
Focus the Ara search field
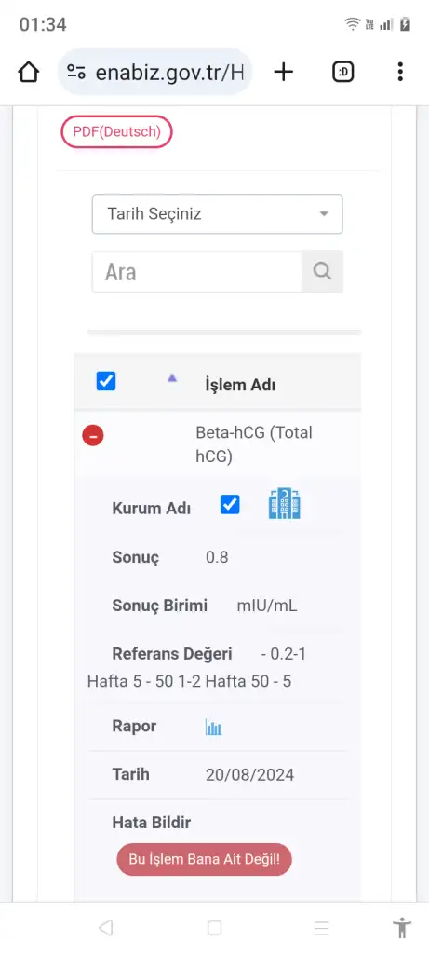197,271
